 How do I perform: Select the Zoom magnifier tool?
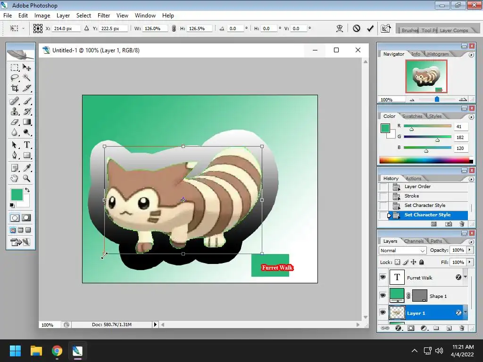(x=27, y=178)
